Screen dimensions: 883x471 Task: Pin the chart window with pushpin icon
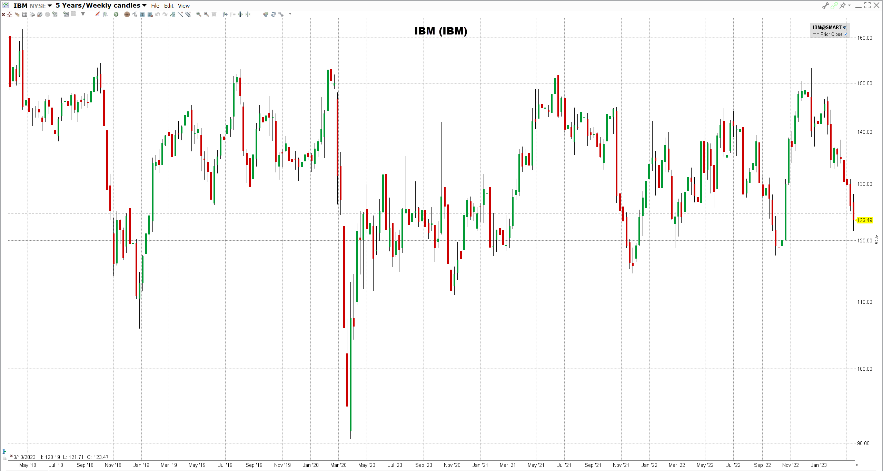tap(842, 6)
